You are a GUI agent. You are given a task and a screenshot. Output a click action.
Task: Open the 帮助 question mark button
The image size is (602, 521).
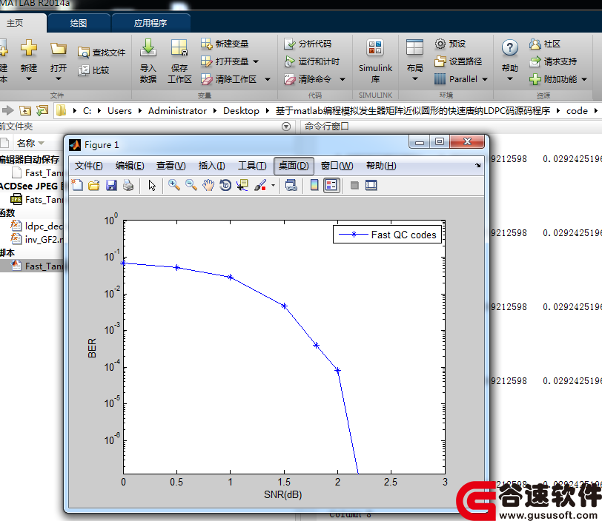click(510, 61)
